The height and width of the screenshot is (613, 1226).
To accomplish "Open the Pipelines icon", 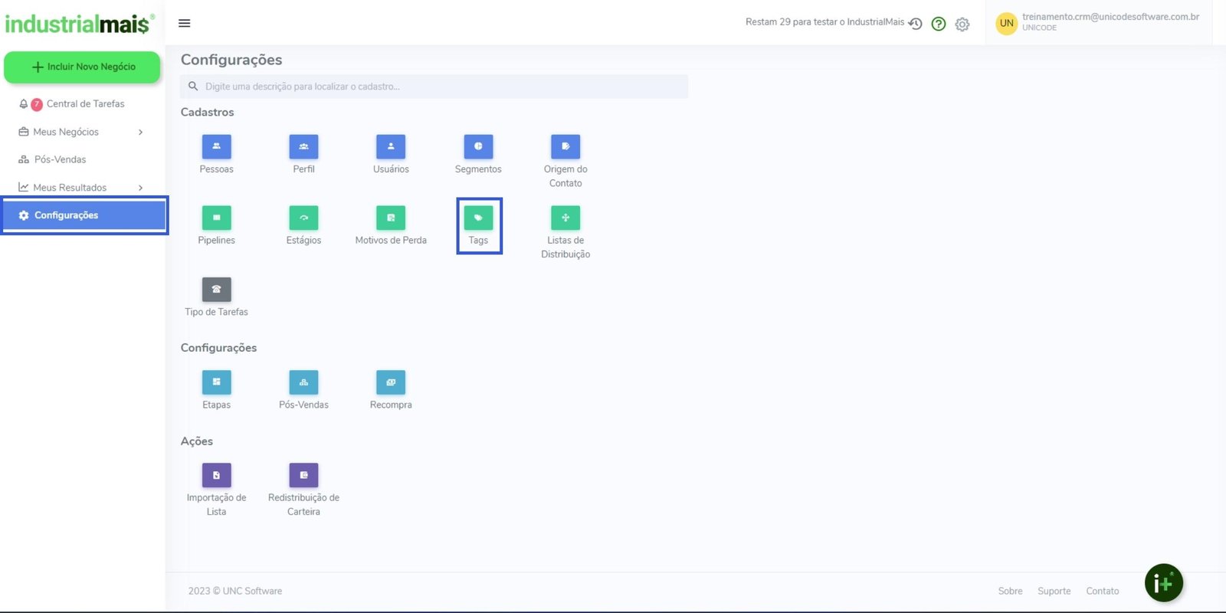I will (216, 218).
